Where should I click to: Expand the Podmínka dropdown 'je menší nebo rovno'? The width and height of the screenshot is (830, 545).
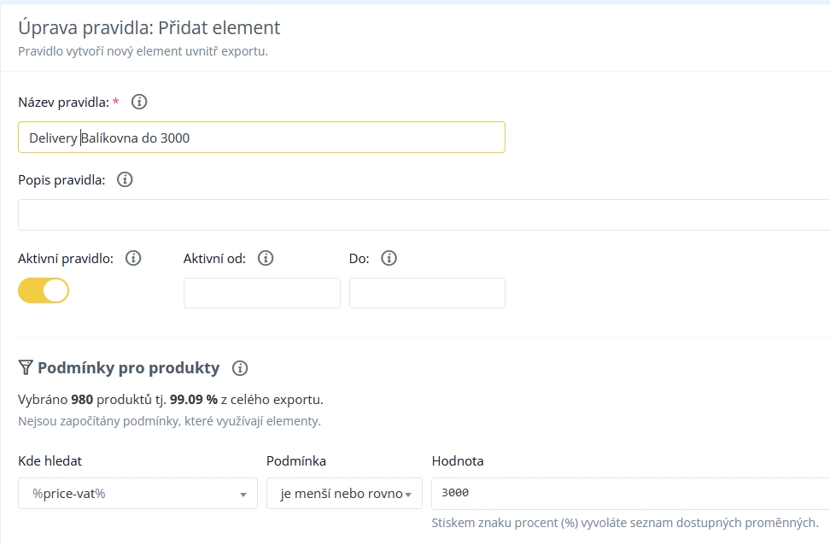coord(344,493)
